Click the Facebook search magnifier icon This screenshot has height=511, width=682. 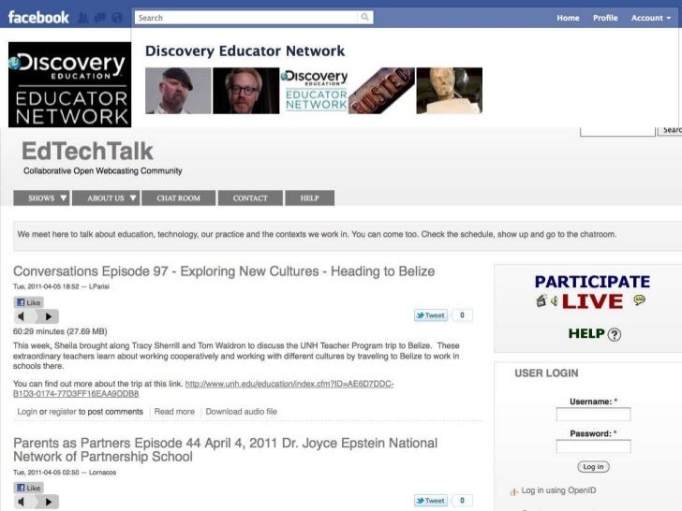pyautogui.click(x=364, y=18)
